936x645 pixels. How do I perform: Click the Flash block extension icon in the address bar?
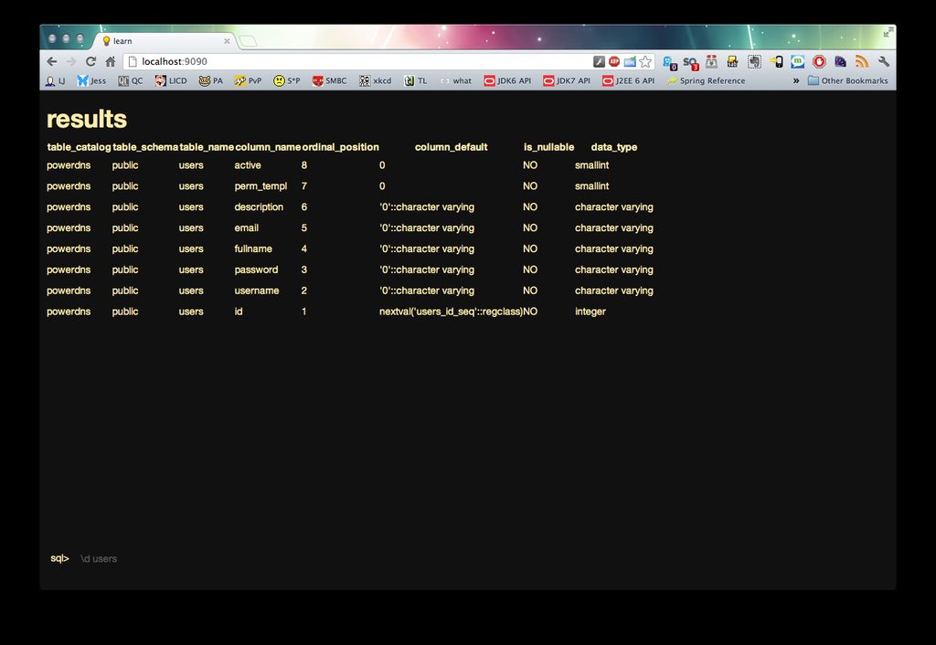pyautogui.click(x=599, y=61)
